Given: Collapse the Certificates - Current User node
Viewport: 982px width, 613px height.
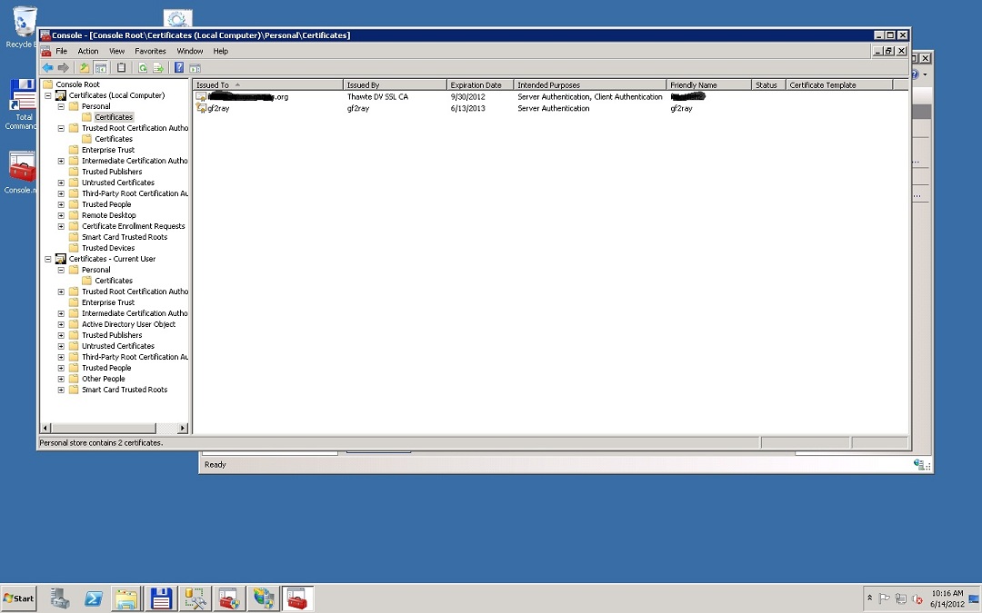Looking at the screenshot, I should tap(48, 259).
